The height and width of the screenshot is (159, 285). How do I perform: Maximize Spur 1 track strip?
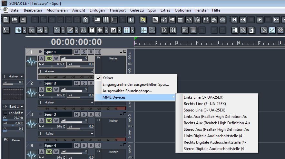[125, 51]
